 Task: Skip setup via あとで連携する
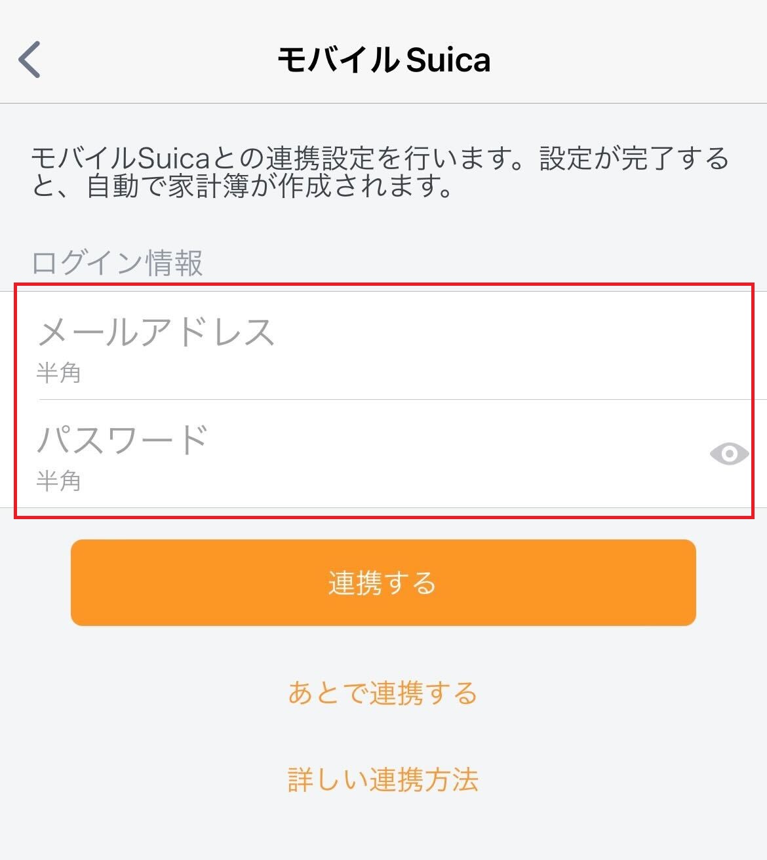coord(383,693)
